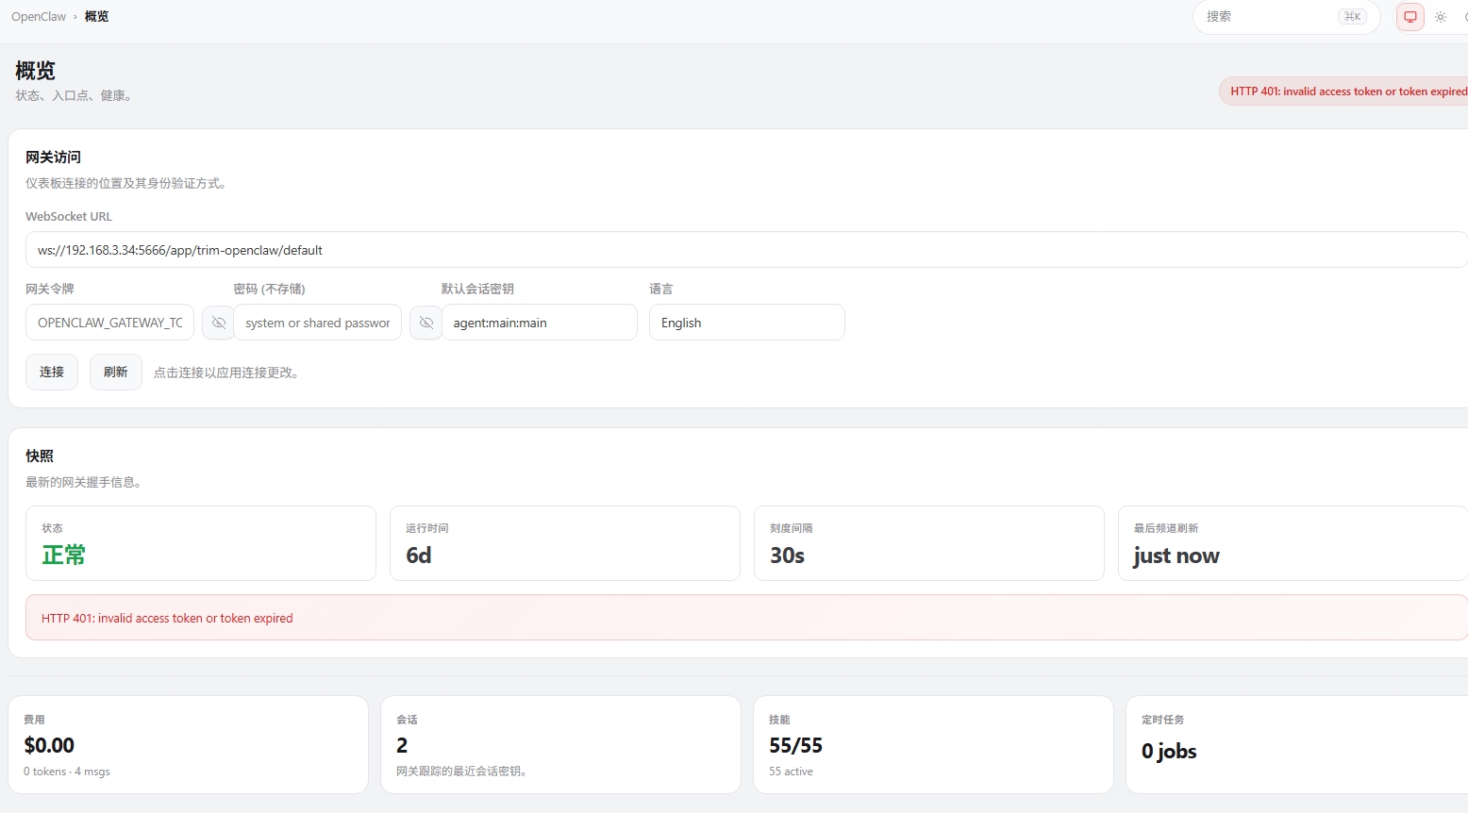Open the 技能 skills card
The image size is (1468, 813).
(x=933, y=744)
